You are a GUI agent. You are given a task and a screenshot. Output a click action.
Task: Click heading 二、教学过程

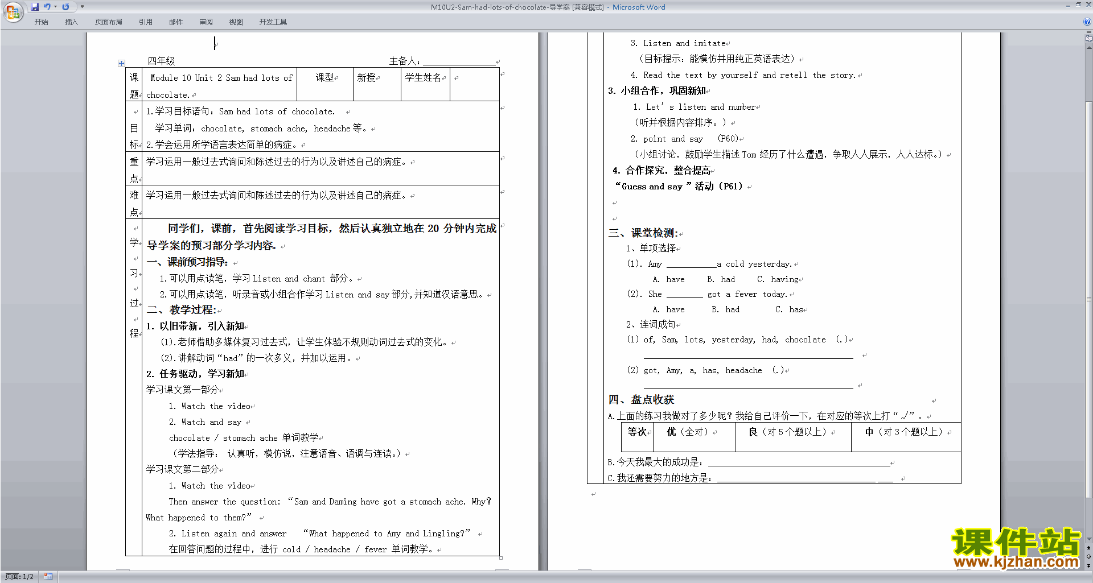[182, 310]
